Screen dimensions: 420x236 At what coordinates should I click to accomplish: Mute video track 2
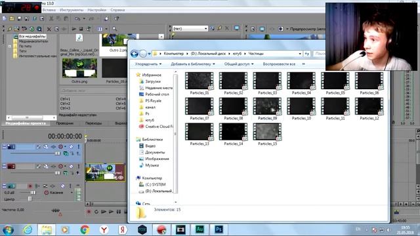pos(71,167)
